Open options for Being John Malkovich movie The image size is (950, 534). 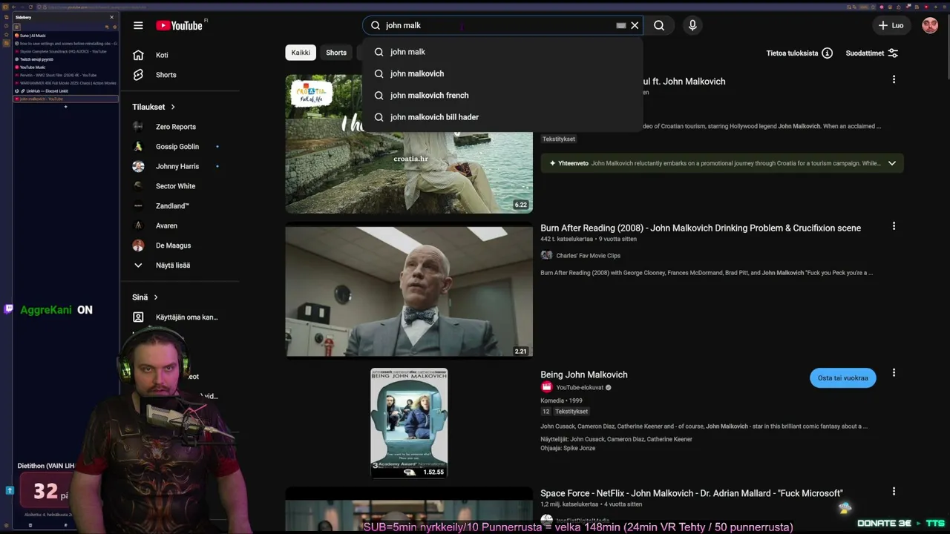click(894, 372)
